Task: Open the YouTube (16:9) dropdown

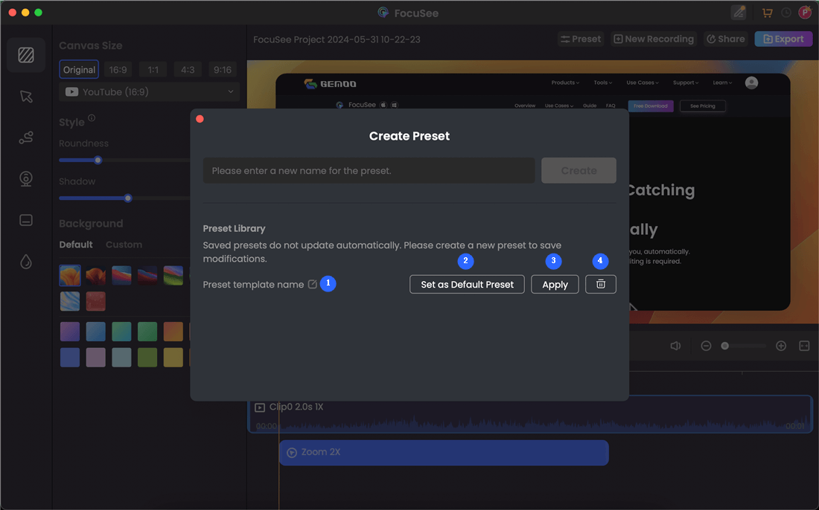Action: coord(150,91)
